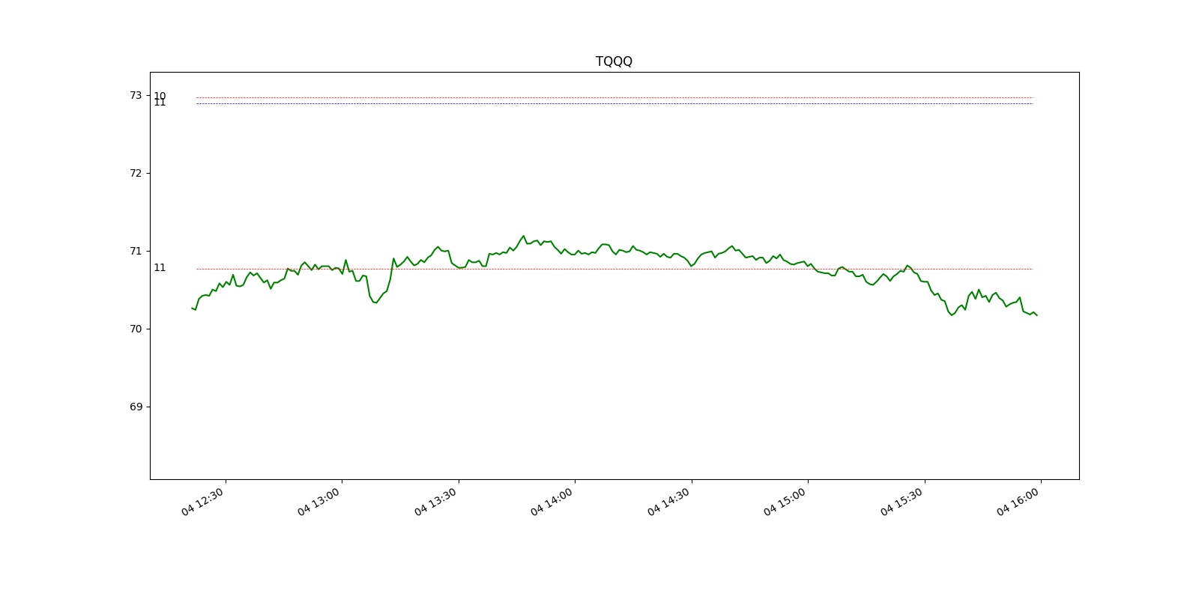Click the 04 15:30 time label
Viewport: 1199px width, 599px height.
click(901, 502)
